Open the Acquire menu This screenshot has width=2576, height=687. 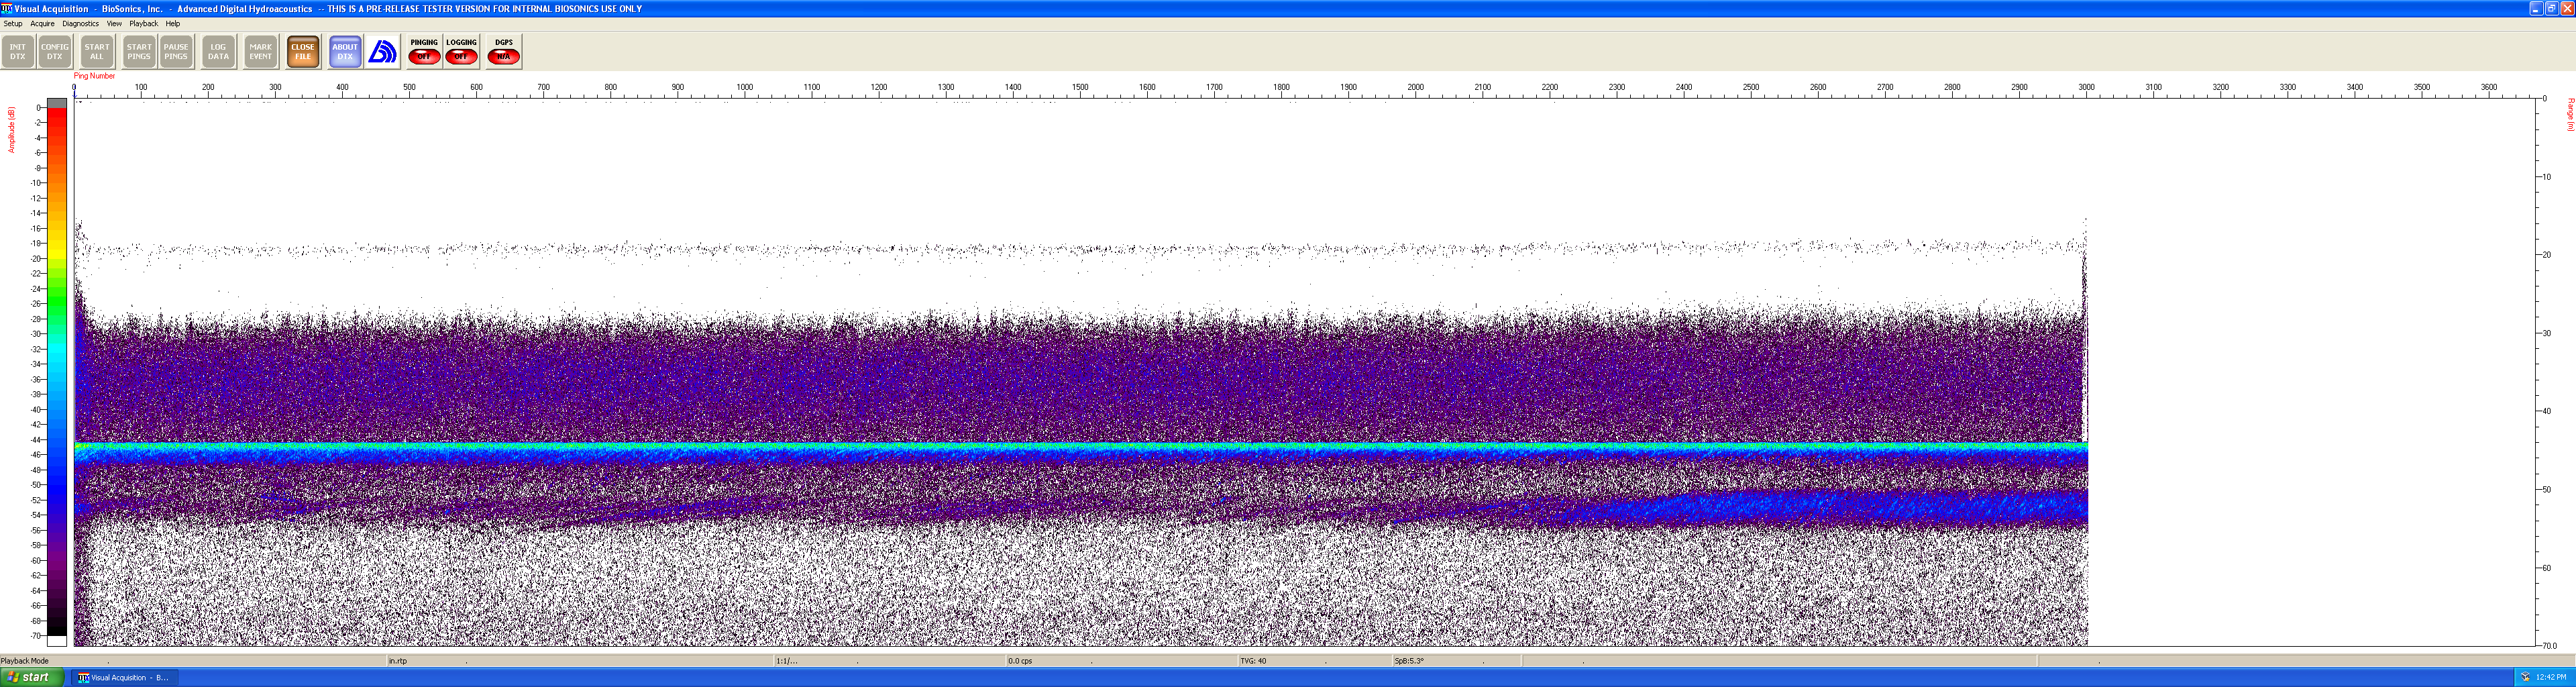(42, 23)
